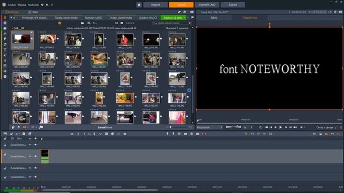
Task: Delete selected clip with trash icon
Action: click(x=191, y=133)
